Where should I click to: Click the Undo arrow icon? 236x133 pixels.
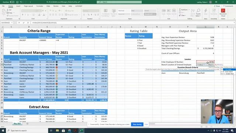coord(21,2)
